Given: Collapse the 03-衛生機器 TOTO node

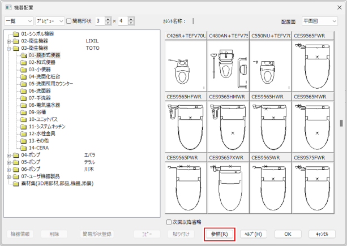Looking at the screenshot, I should pos(8,49).
